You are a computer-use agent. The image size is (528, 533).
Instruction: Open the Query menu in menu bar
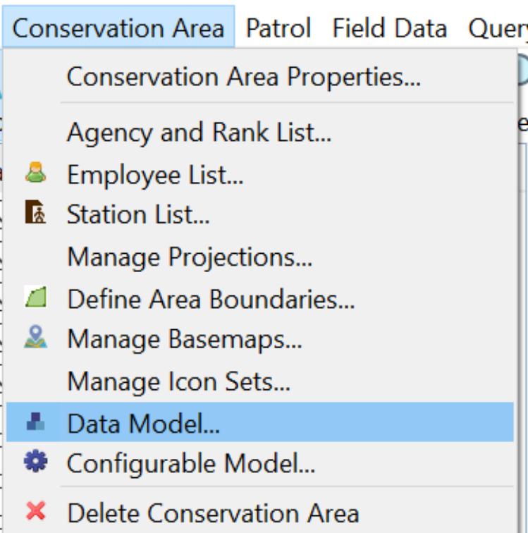pos(497,28)
